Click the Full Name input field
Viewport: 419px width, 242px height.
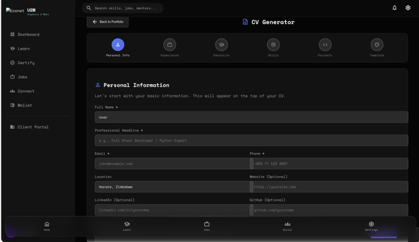pos(251,117)
